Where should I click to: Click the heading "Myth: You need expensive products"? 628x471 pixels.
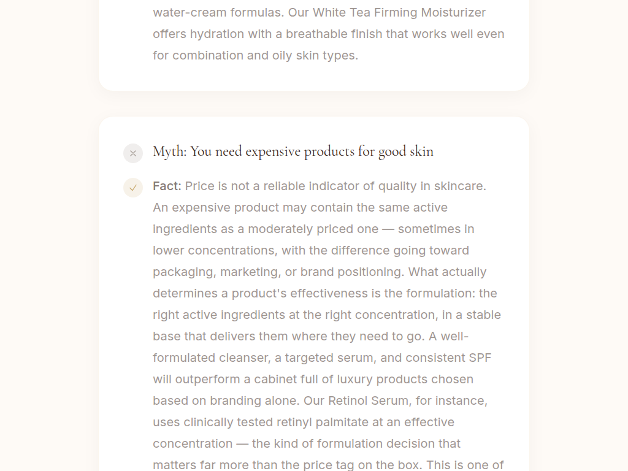[293, 151]
